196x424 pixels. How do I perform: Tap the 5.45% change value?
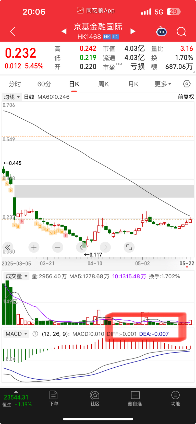click(x=34, y=66)
